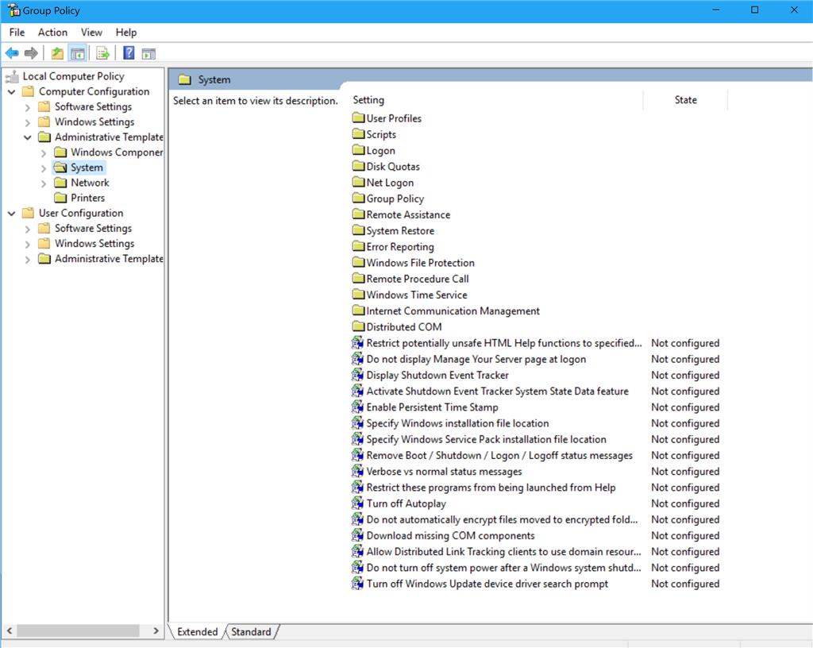Image resolution: width=813 pixels, height=648 pixels.
Task: Click the User Profiles folder icon
Action: click(x=358, y=118)
